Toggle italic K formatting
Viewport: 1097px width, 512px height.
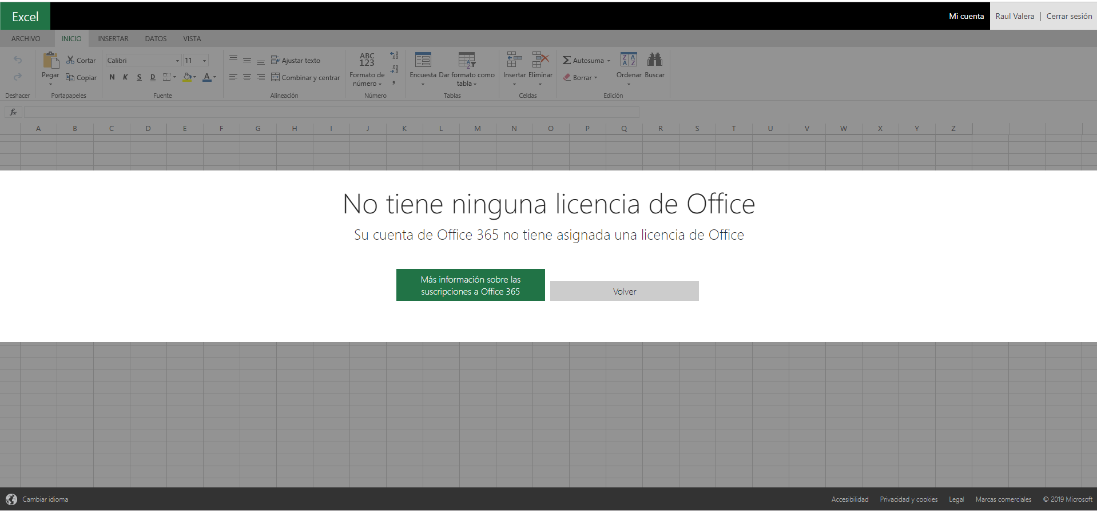[x=125, y=77]
